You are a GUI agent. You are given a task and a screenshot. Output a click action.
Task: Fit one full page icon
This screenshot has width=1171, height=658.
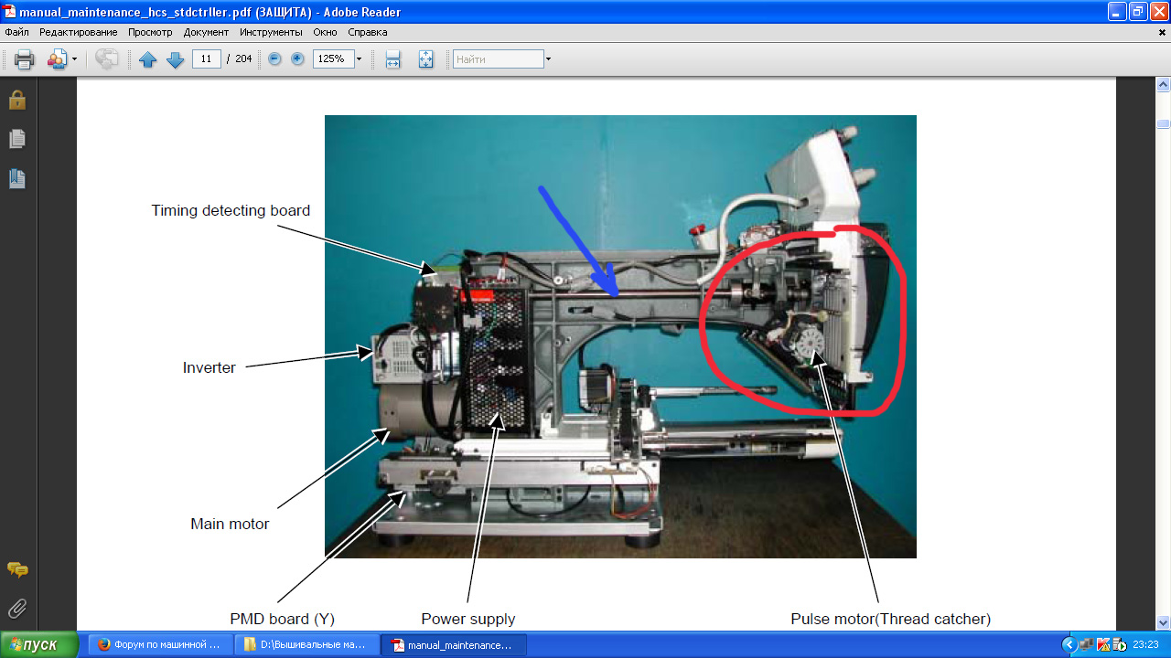click(426, 59)
